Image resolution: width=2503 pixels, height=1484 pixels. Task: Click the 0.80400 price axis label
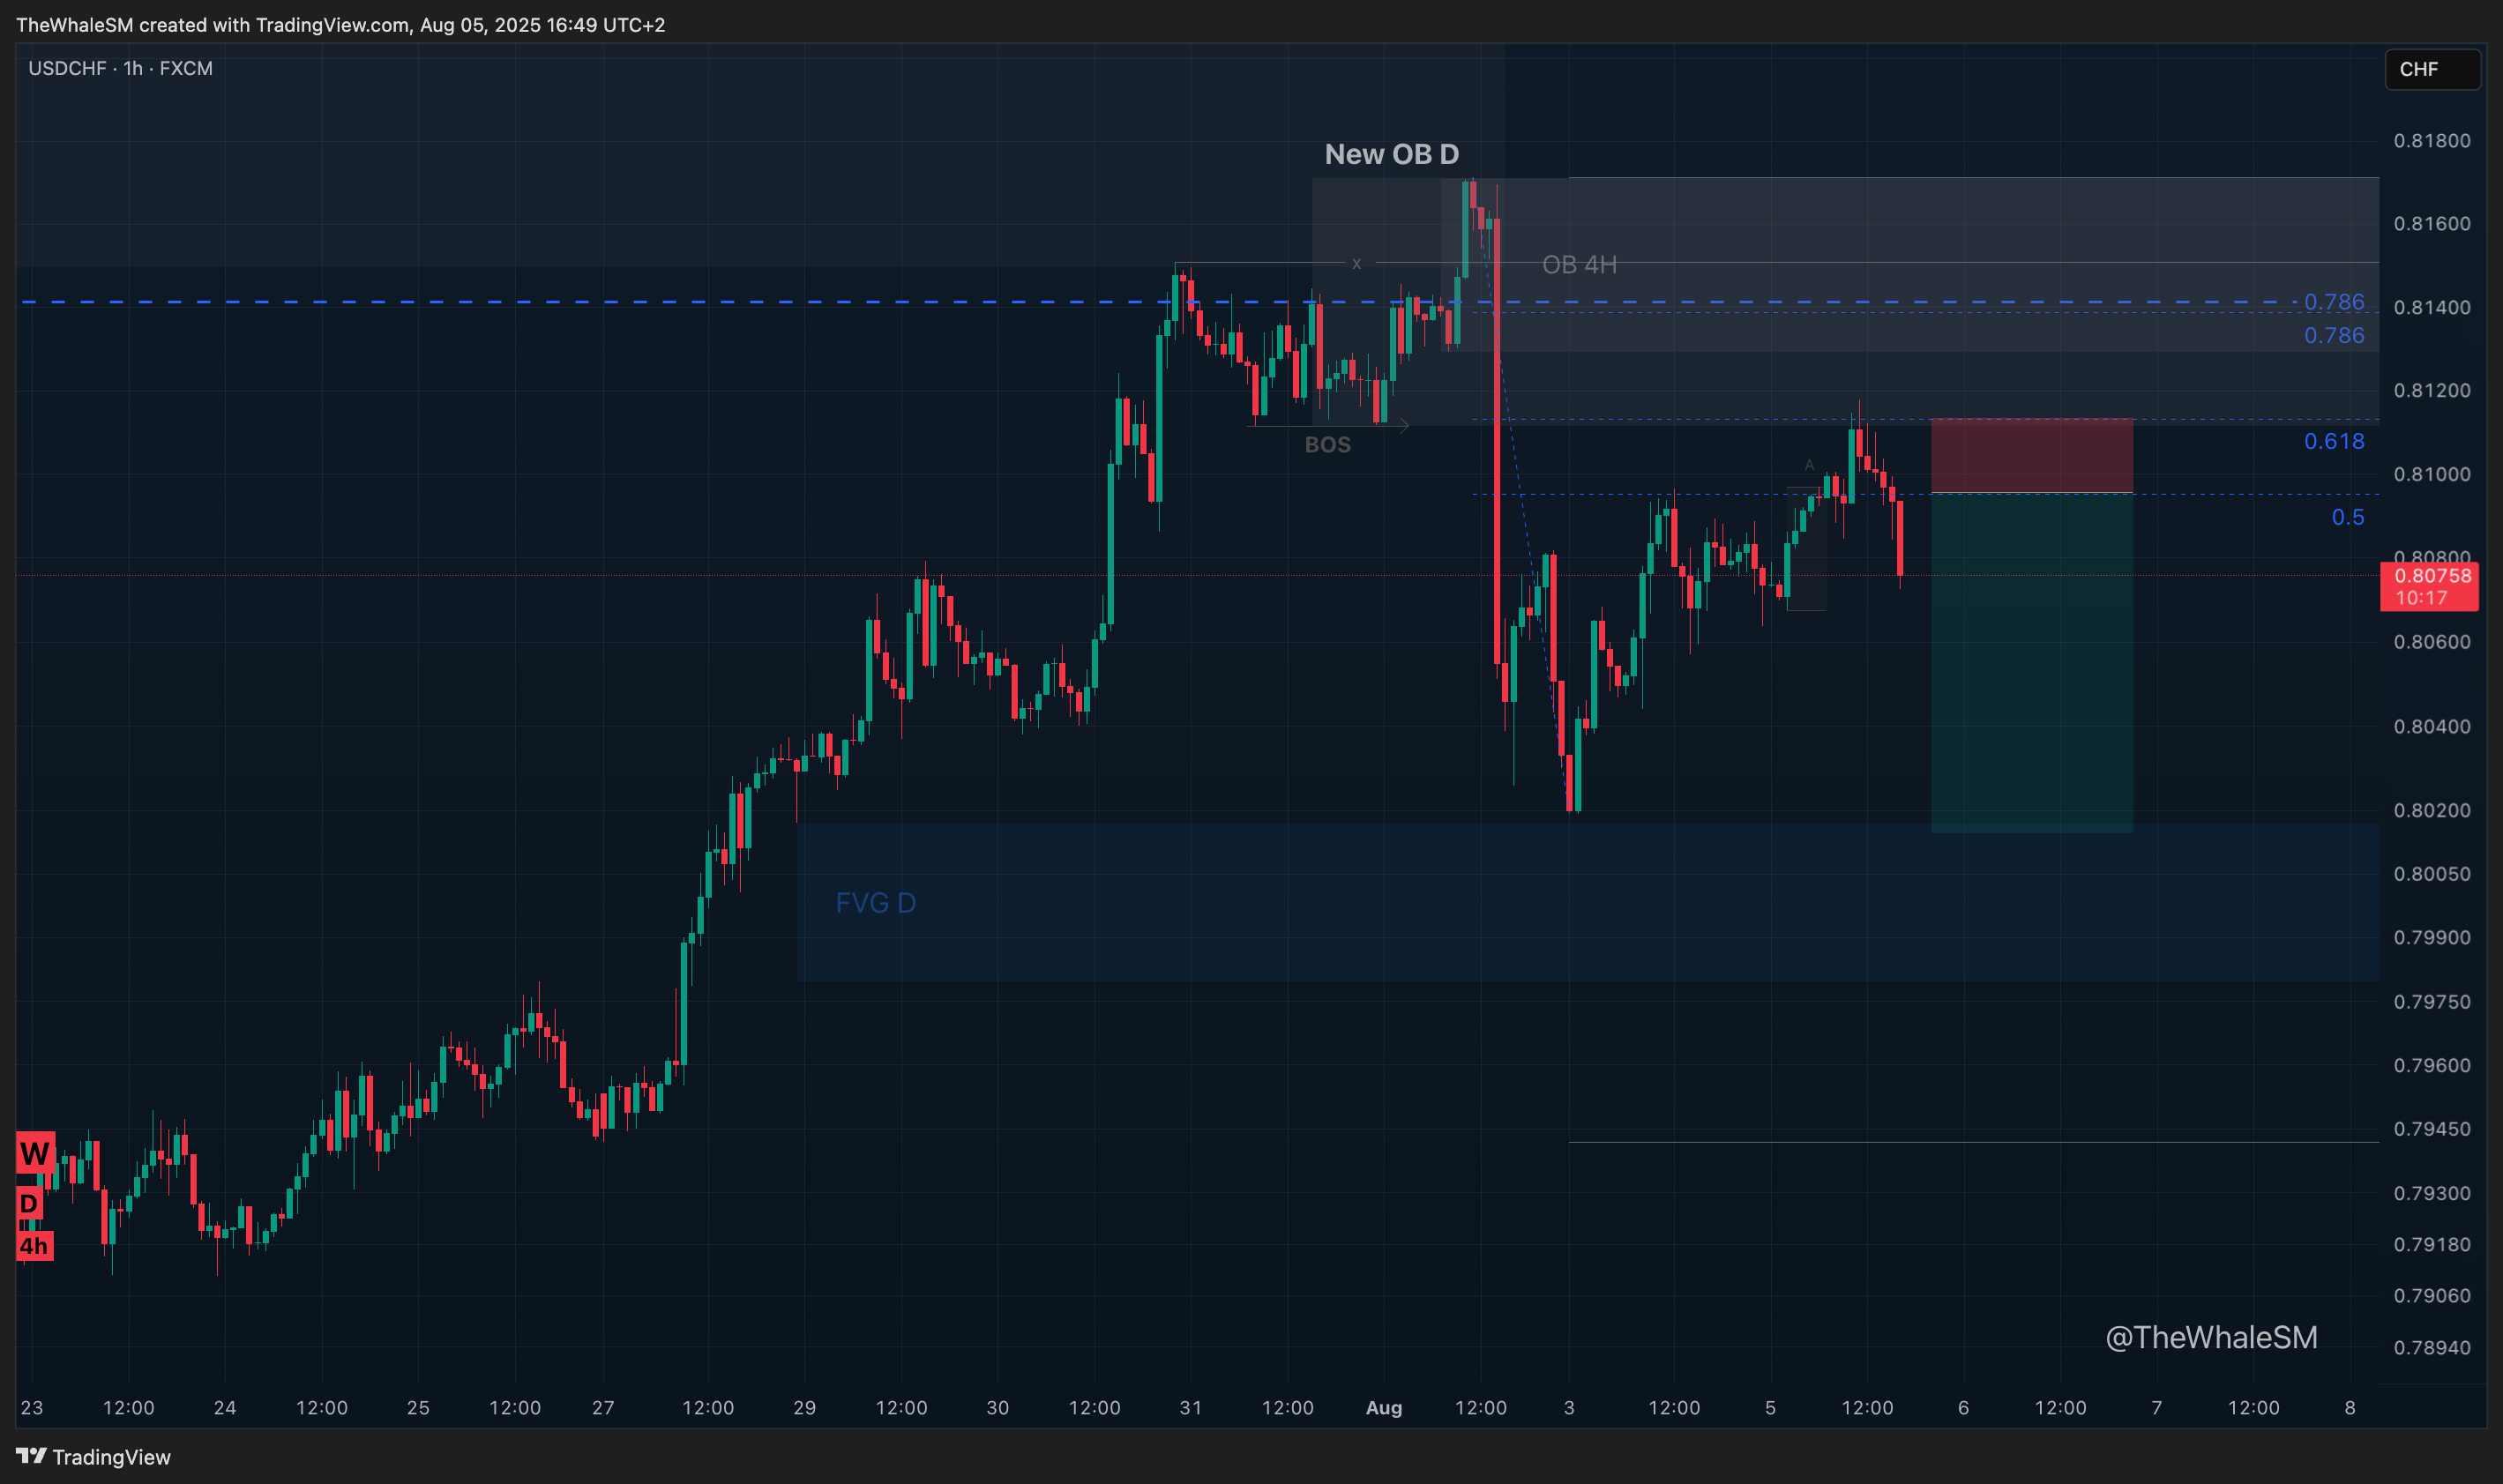pyautogui.click(x=2431, y=726)
